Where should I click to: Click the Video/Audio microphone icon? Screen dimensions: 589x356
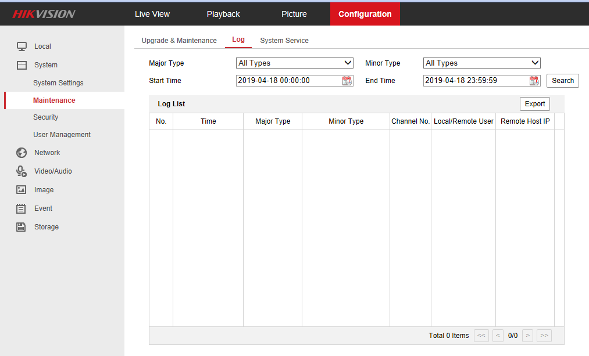coord(22,171)
